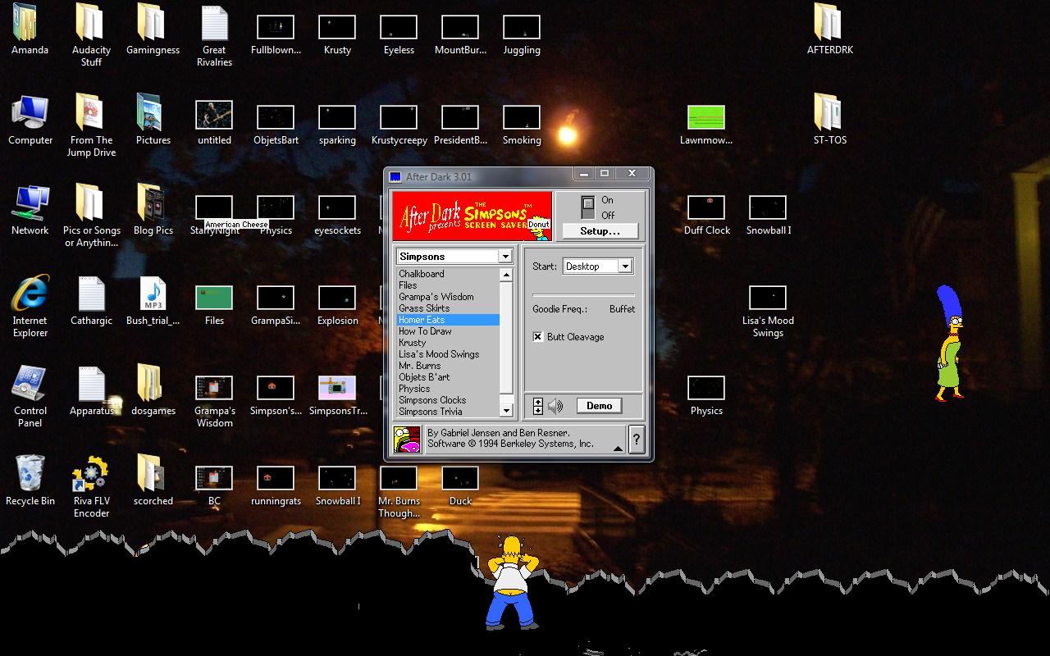
Task: Uncheck the Butt Cleavage checkbox
Action: tap(538, 337)
